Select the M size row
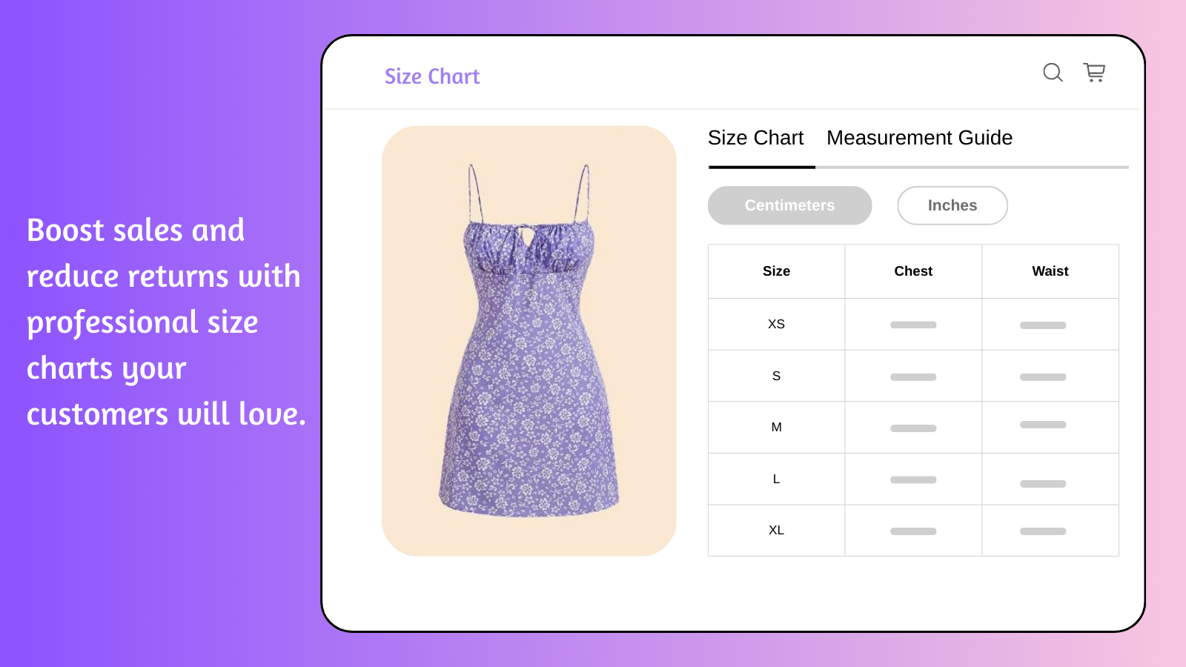This screenshot has height=667, width=1186. coord(776,427)
